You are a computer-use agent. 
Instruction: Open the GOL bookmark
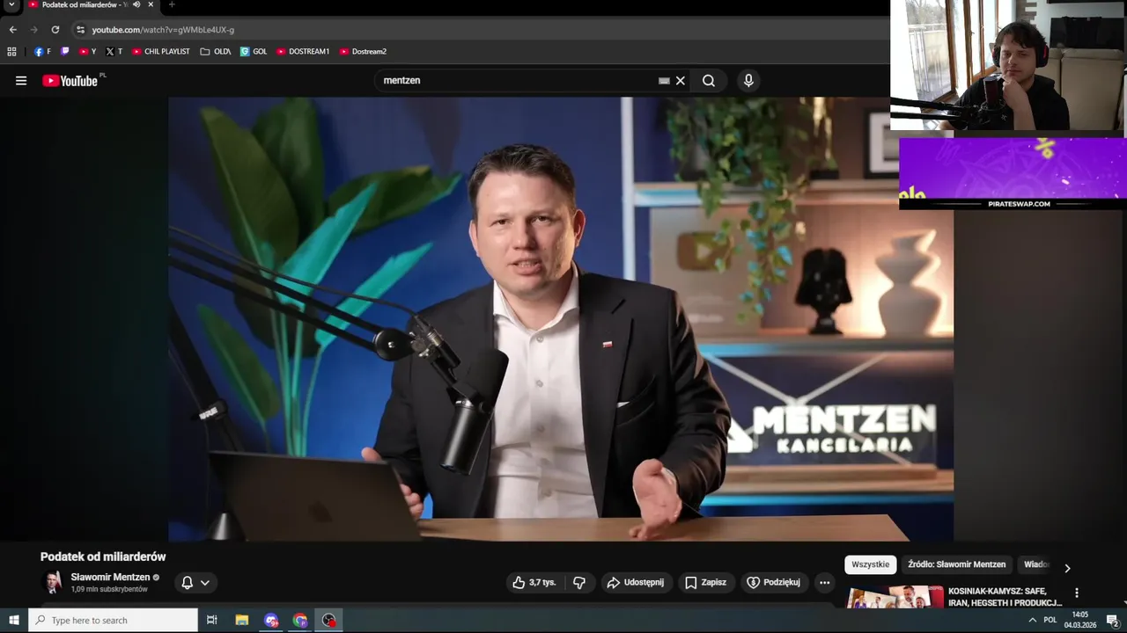(254, 52)
